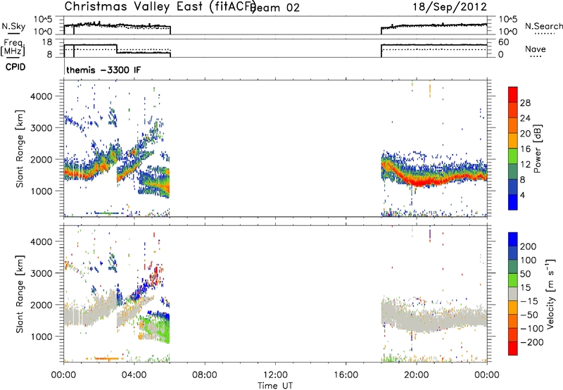The image size is (563, 390).
Task: Select power panel 'Slant Range [km]' label
Action: (x=20, y=149)
